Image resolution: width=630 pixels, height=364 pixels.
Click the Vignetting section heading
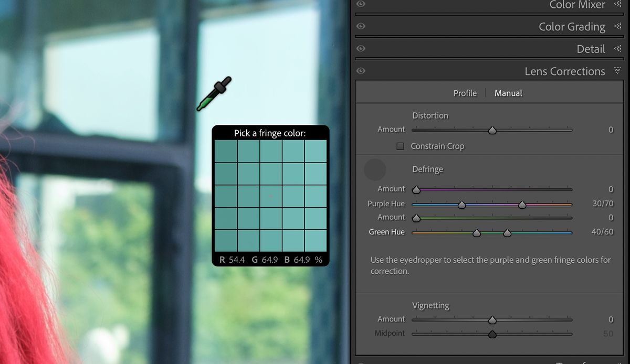pos(430,305)
